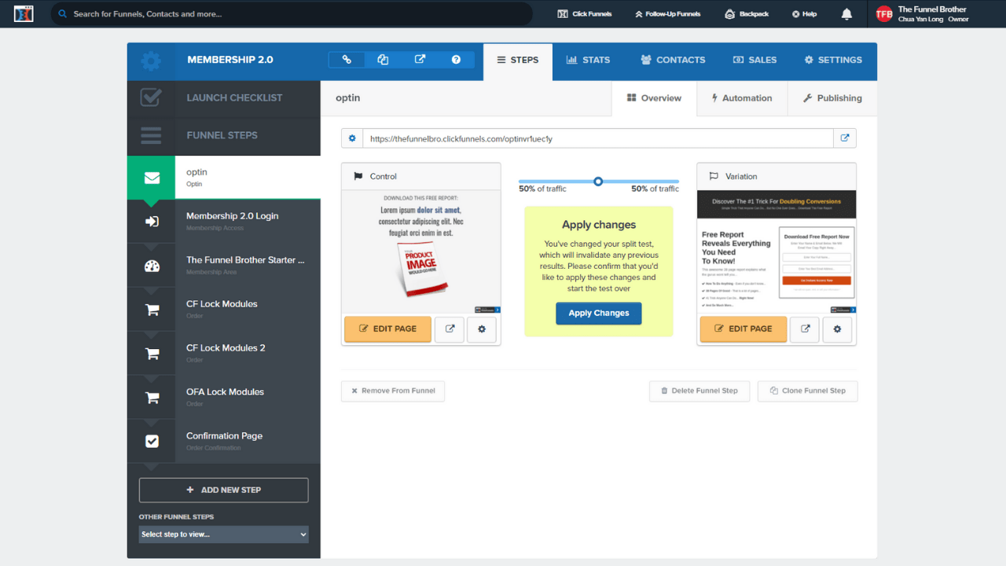Select the Publishing tab
This screenshot has width=1006, height=566.
(832, 98)
